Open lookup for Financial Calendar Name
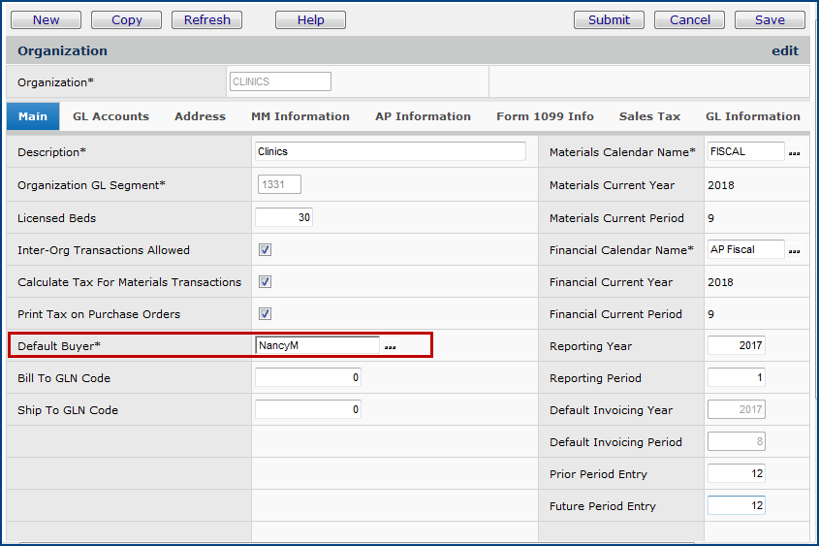 [x=795, y=251]
